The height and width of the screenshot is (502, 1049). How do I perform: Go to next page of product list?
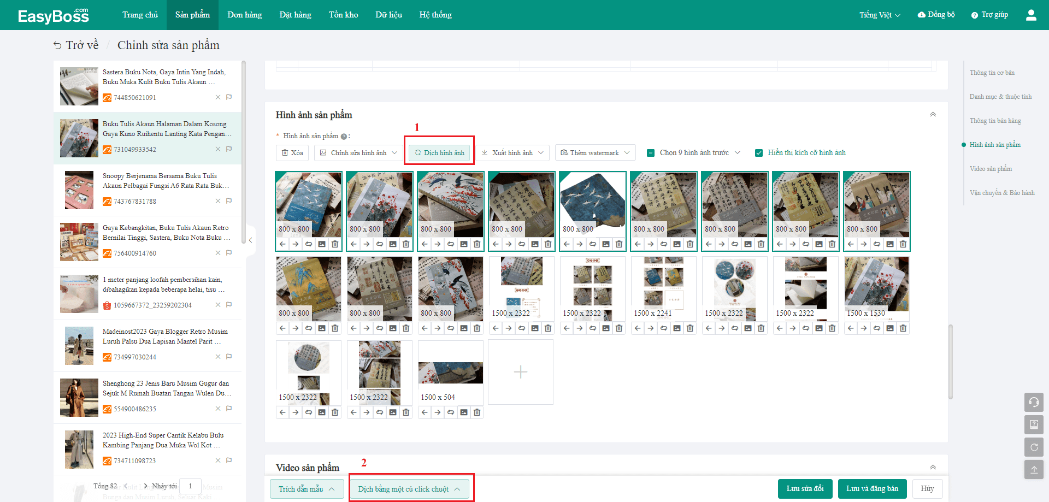[x=145, y=486]
